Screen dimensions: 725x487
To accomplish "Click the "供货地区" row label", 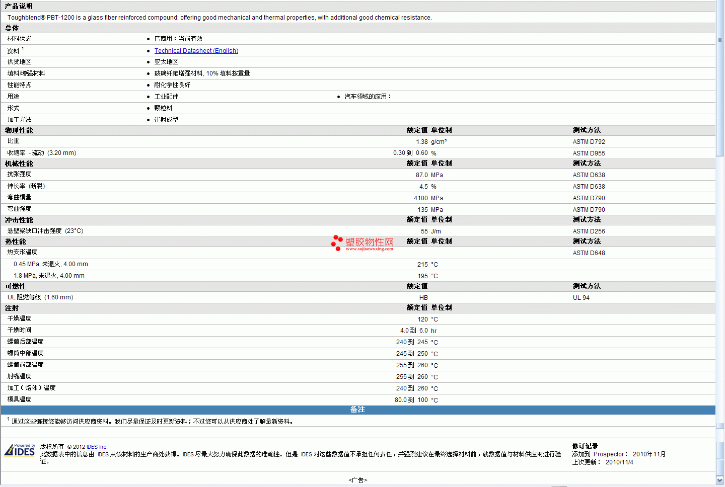I will pos(20,62).
